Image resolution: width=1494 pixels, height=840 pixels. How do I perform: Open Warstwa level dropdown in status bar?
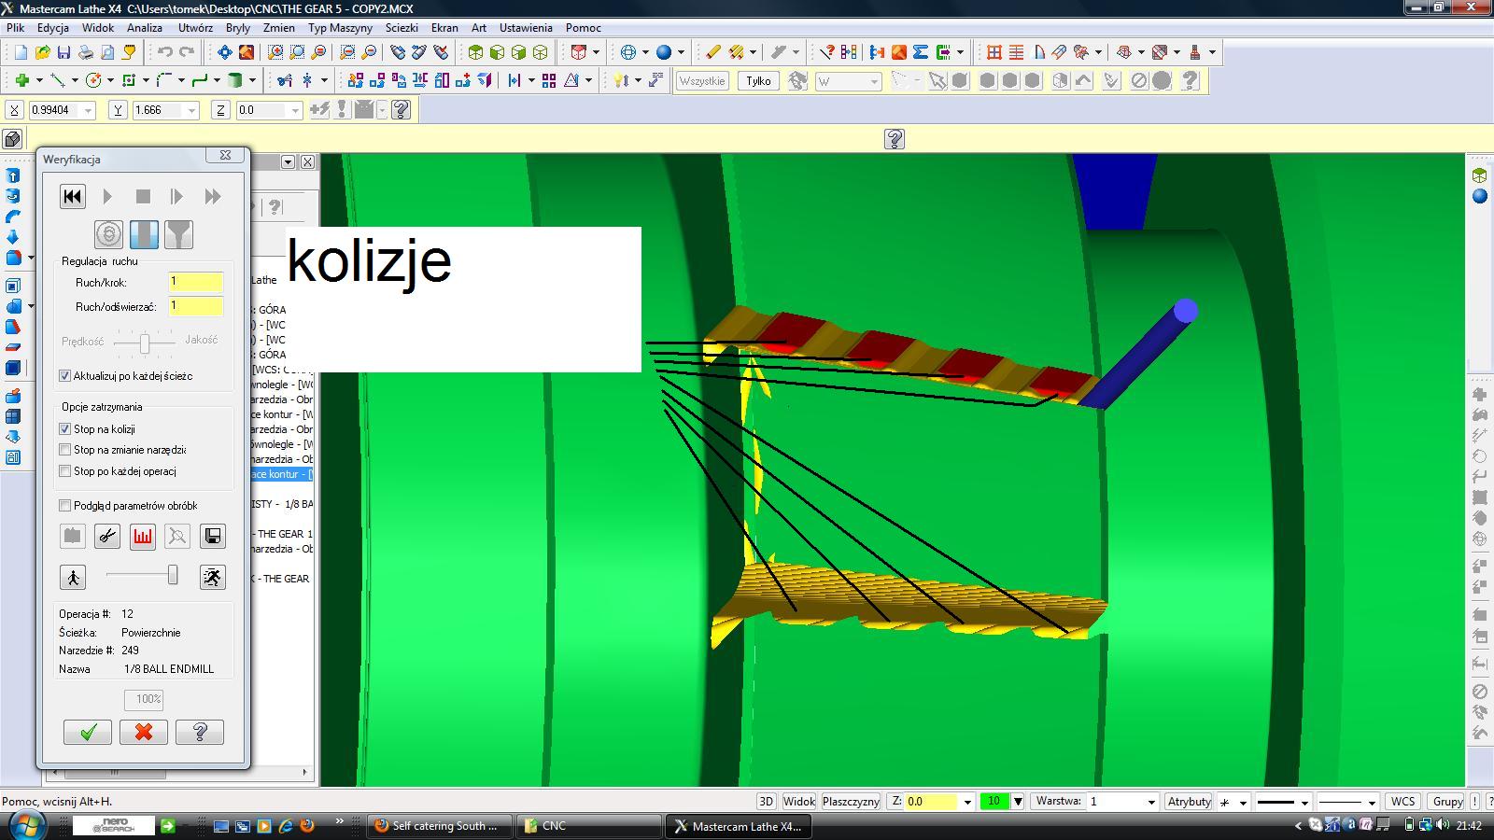click(1151, 802)
